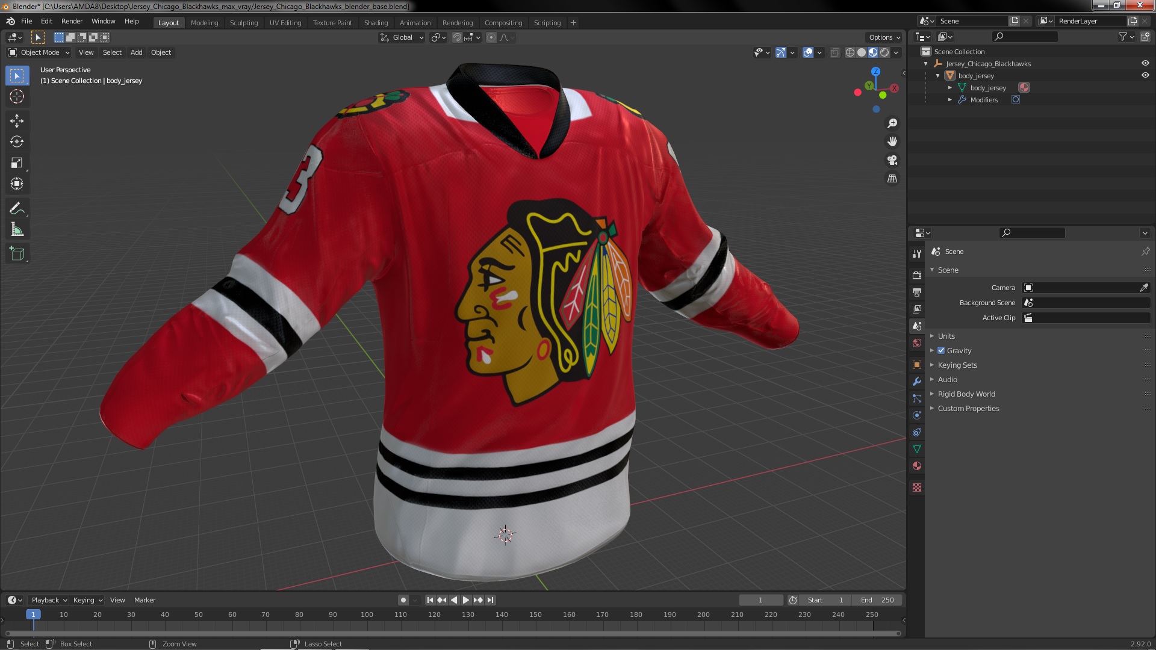The image size is (1156, 650).
Task: Activate the Move tool
Action: coord(17,121)
